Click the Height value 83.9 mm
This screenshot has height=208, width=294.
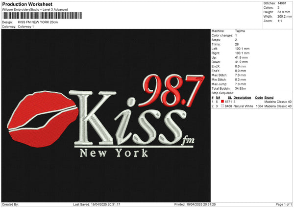click(284, 12)
